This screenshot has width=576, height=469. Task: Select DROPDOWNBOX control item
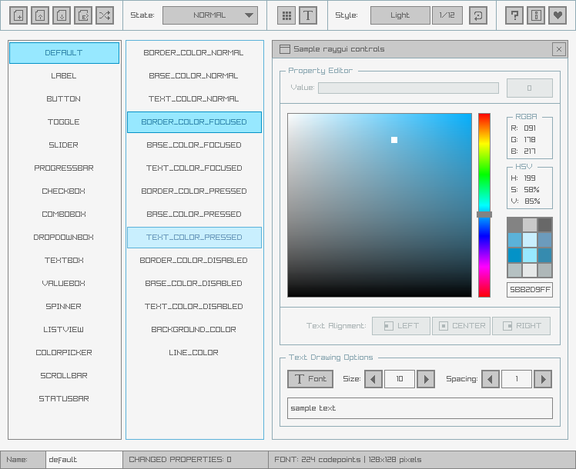click(64, 238)
